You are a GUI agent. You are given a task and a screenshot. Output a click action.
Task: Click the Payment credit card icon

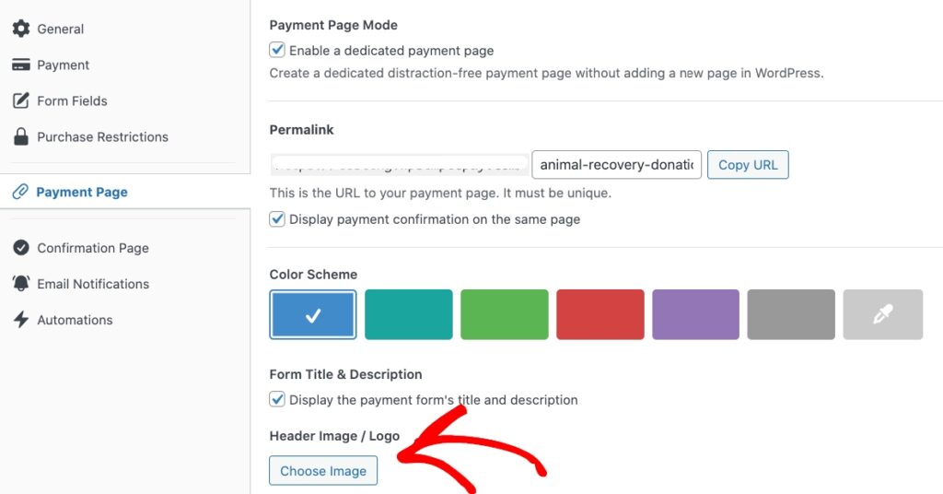pos(20,65)
